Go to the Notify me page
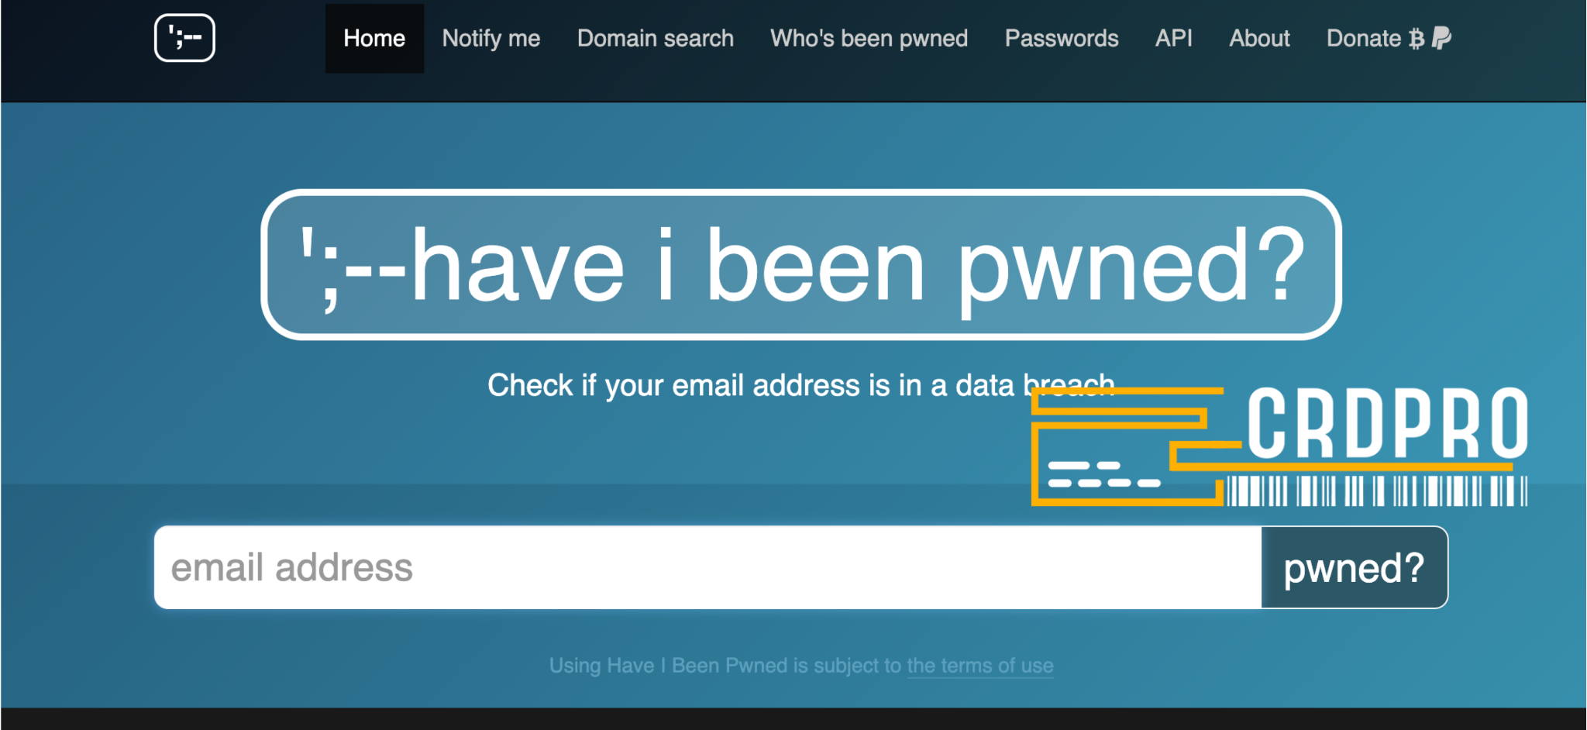Screen dimensions: 1587x730 (491, 39)
